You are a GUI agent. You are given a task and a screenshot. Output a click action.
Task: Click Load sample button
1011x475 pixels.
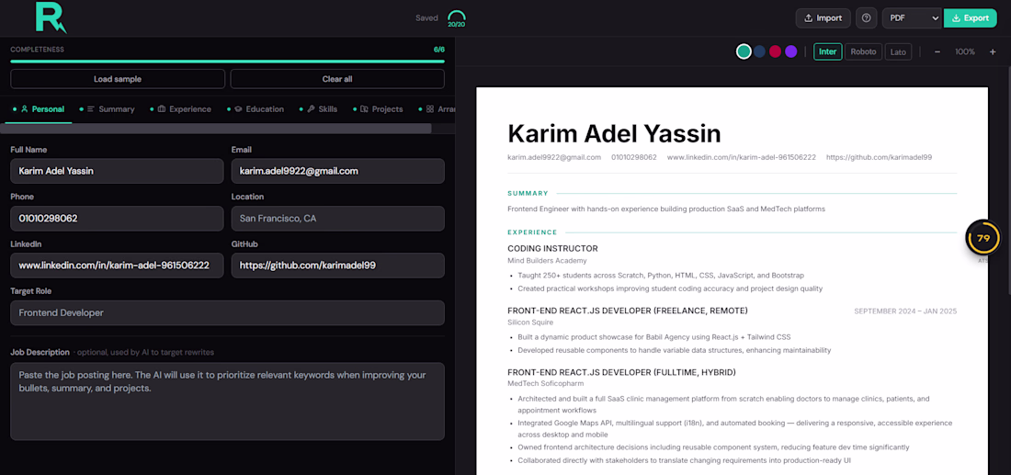point(118,79)
